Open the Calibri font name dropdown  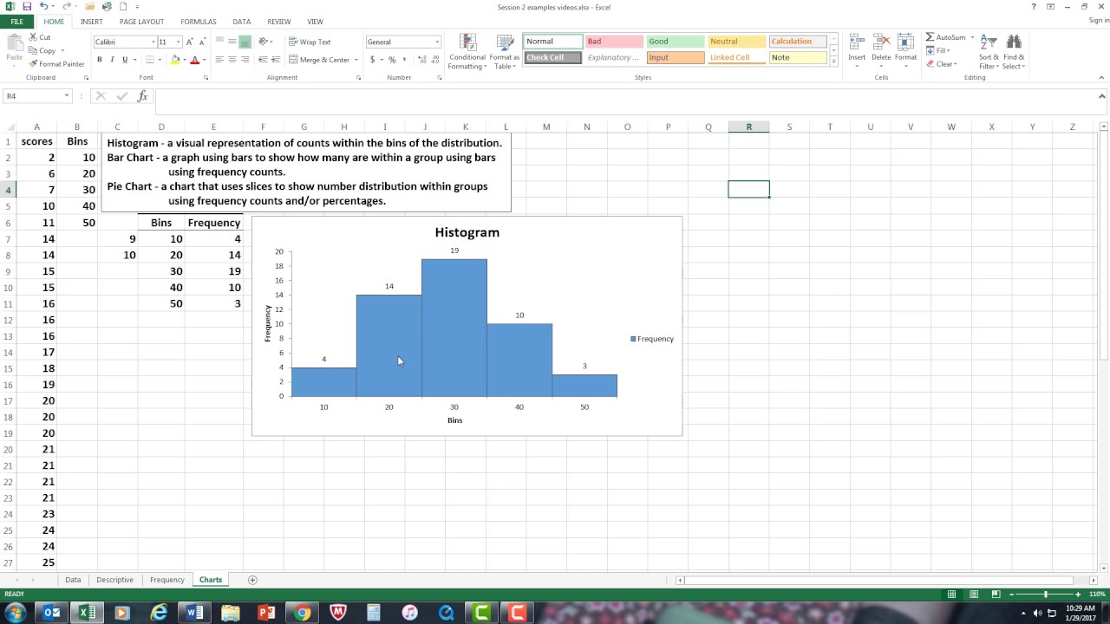[x=153, y=42]
